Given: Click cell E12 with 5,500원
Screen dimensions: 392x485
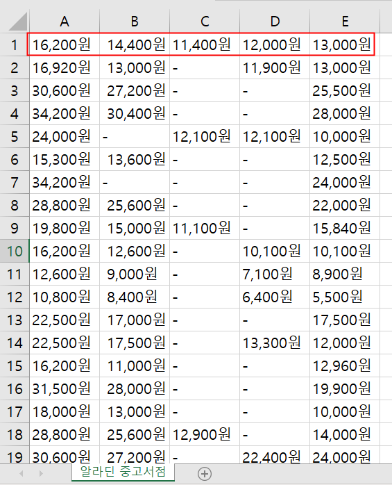Looking at the screenshot, I should [x=345, y=297].
